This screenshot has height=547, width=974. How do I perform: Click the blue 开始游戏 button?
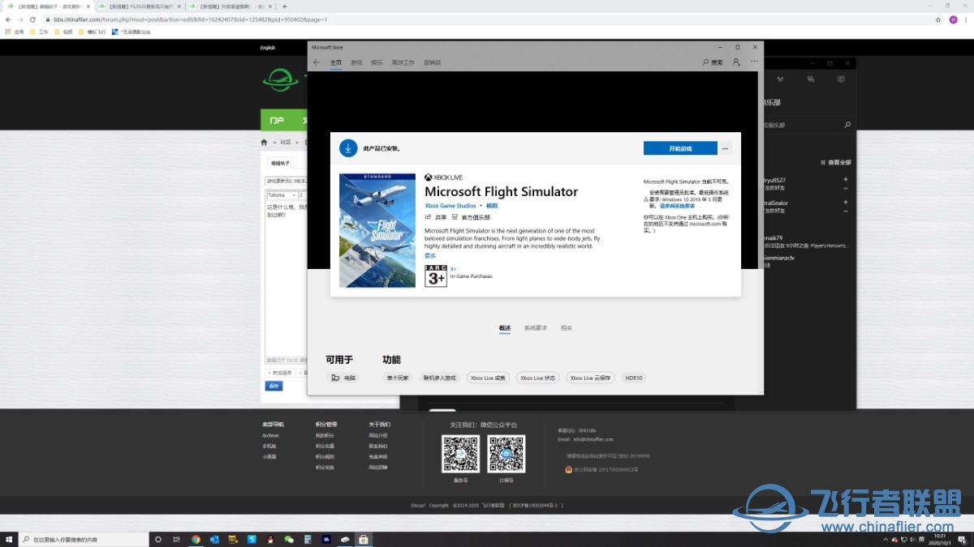click(680, 148)
